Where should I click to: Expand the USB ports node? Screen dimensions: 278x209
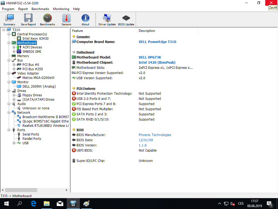(x=14, y=143)
